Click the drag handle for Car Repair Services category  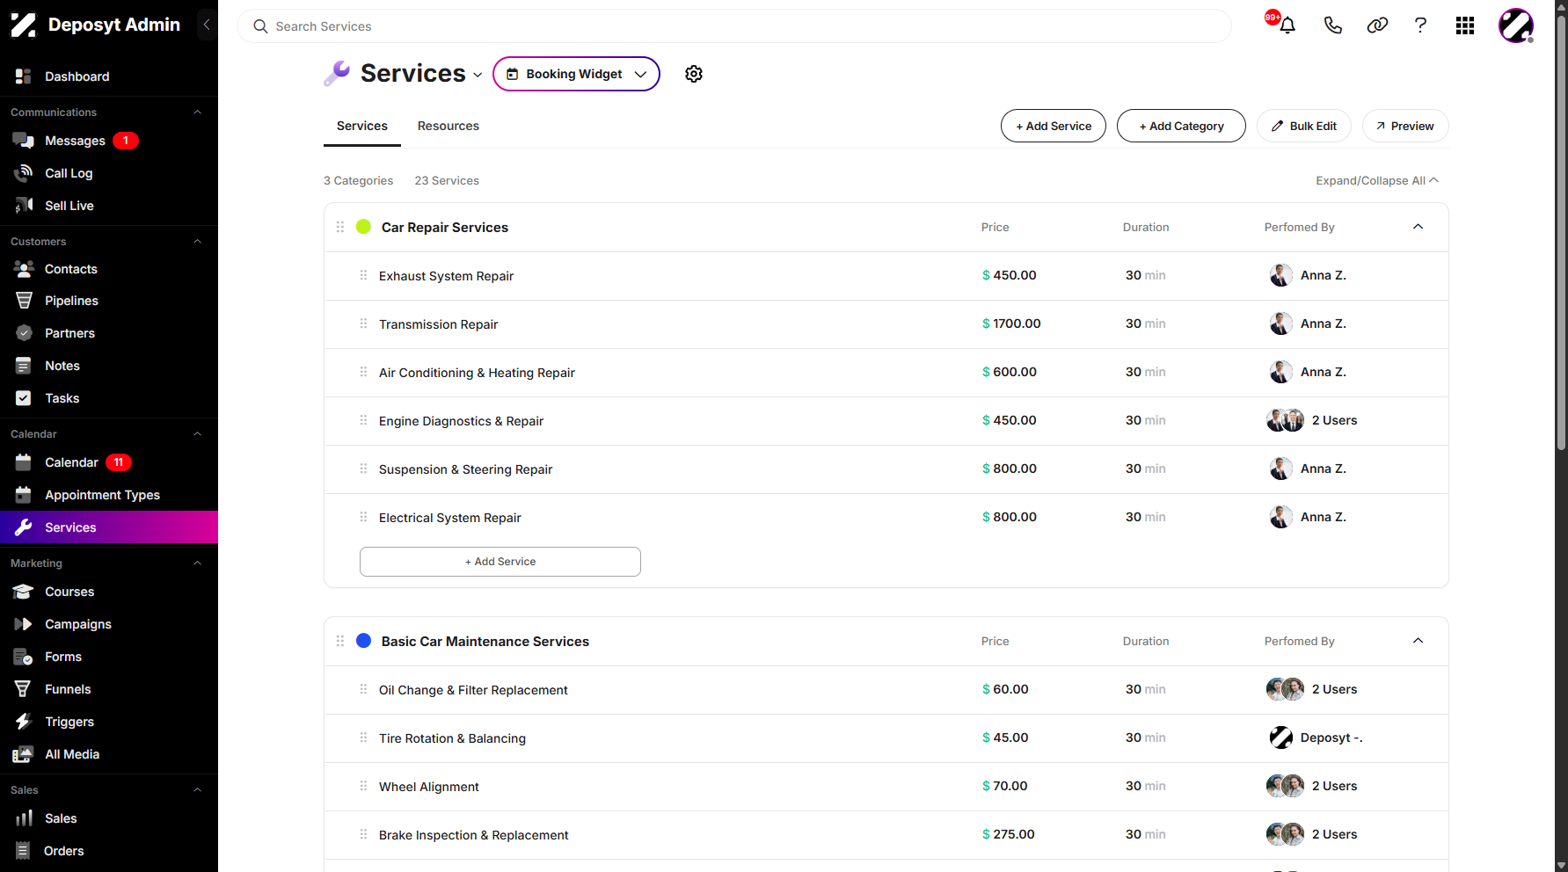340,227
